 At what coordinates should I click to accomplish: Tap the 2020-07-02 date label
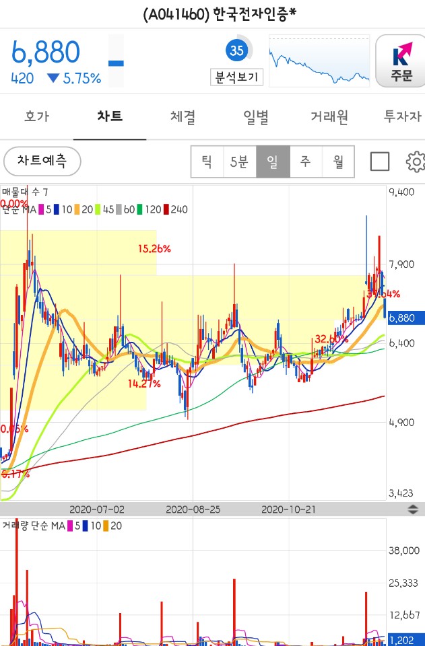click(97, 509)
